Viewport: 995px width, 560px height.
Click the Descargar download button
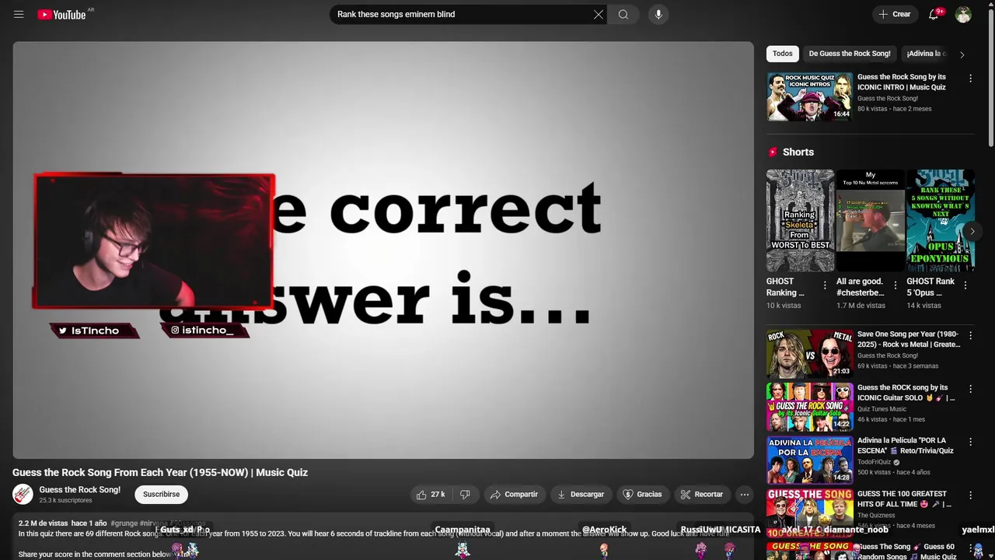tap(580, 495)
